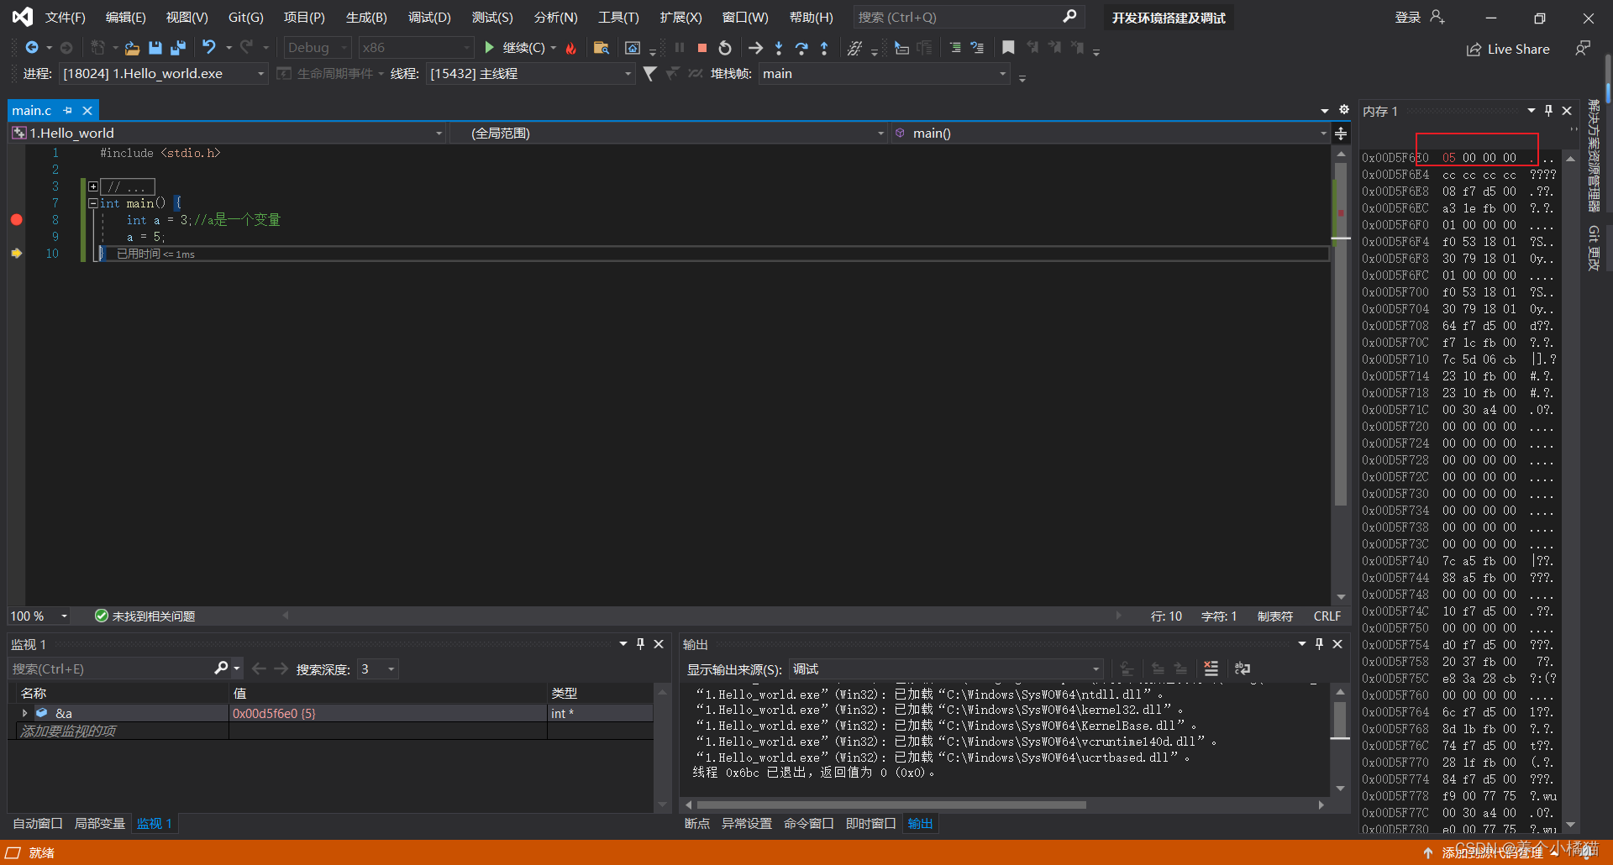Open the search depth dropdown showing 3
The width and height of the screenshot is (1613, 865).
point(377,669)
